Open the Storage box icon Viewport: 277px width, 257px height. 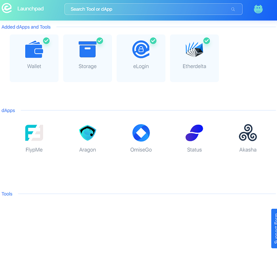(x=88, y=49)
